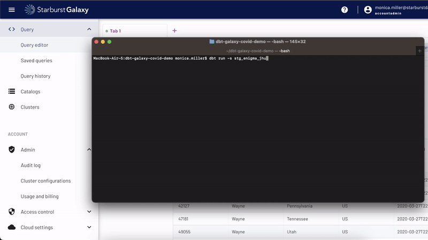The width and height of the screenshot is (428, 240).
Task: Switch to Tab 1 in query editor
Action: pos(135,31)
